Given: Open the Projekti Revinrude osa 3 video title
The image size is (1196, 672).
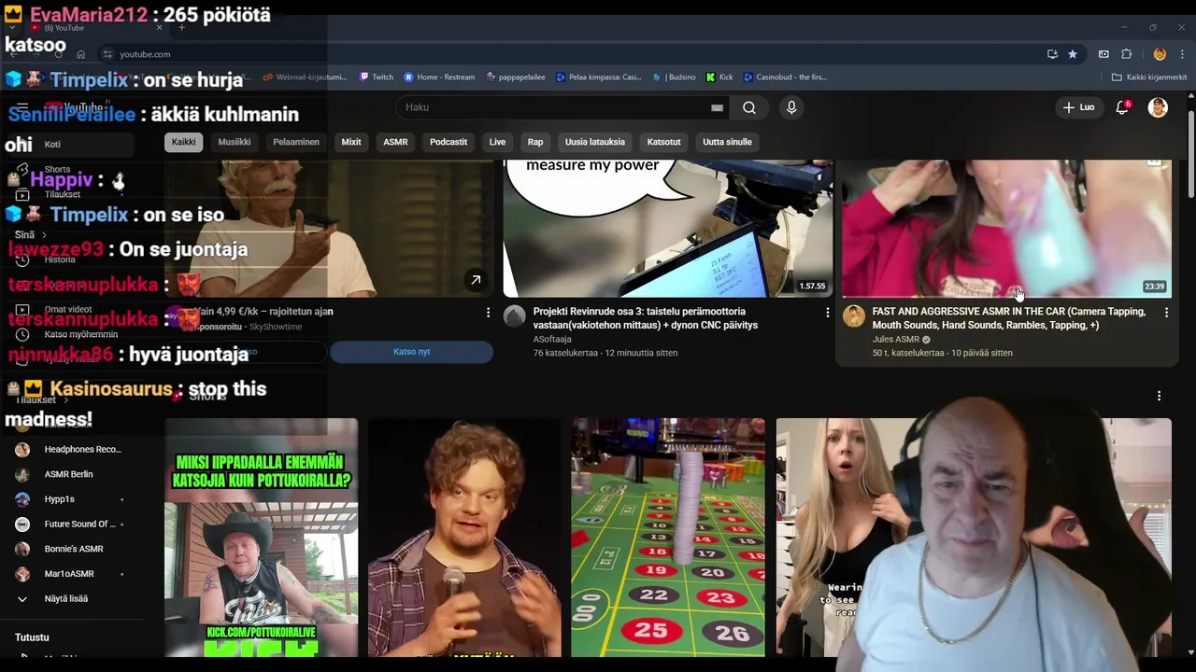Looking at the screenshot, I should (x=646, y=318).
